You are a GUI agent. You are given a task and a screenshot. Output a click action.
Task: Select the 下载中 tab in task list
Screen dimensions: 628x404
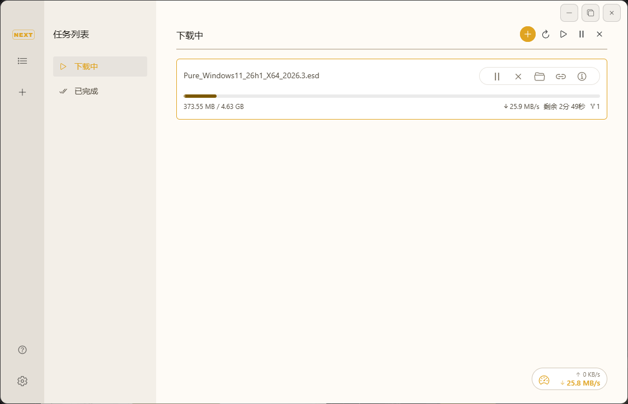100,66
